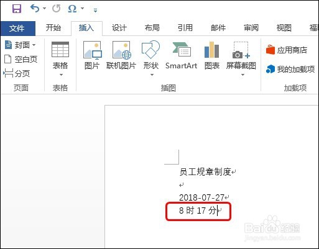
Task: Click the Redo/Repeat icon
Action: pos(56,9)
